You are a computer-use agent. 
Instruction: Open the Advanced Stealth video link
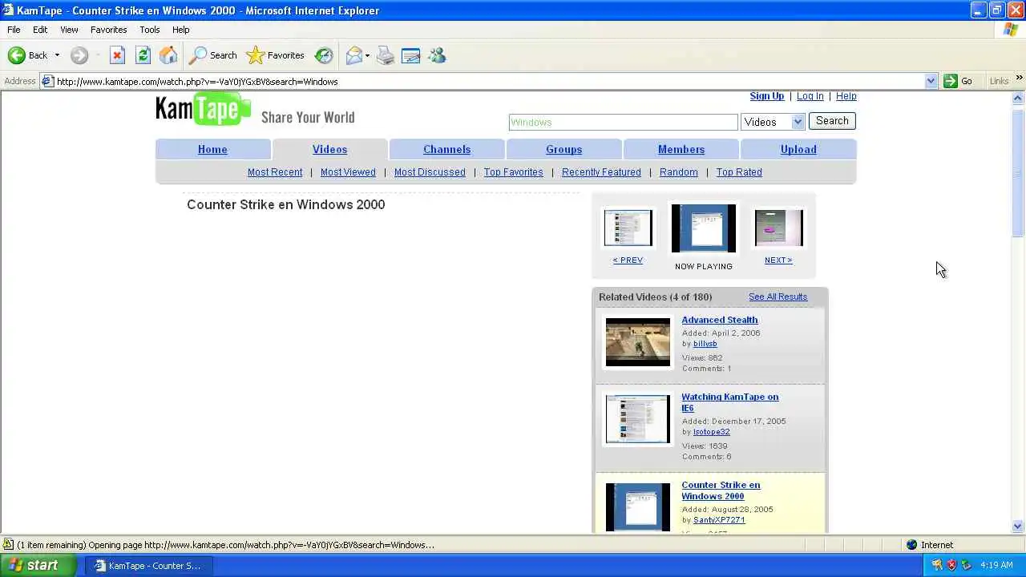coord(720,320)
